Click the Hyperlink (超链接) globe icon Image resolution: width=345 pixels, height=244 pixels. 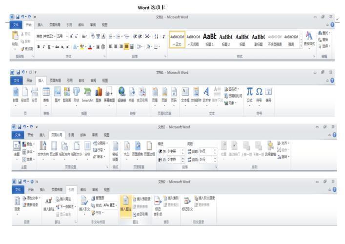[122, 92]
